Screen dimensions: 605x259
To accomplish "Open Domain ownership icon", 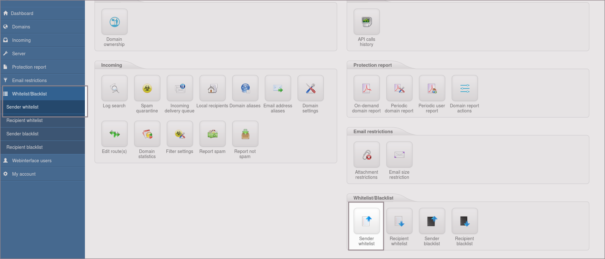I will coord(114,22).
